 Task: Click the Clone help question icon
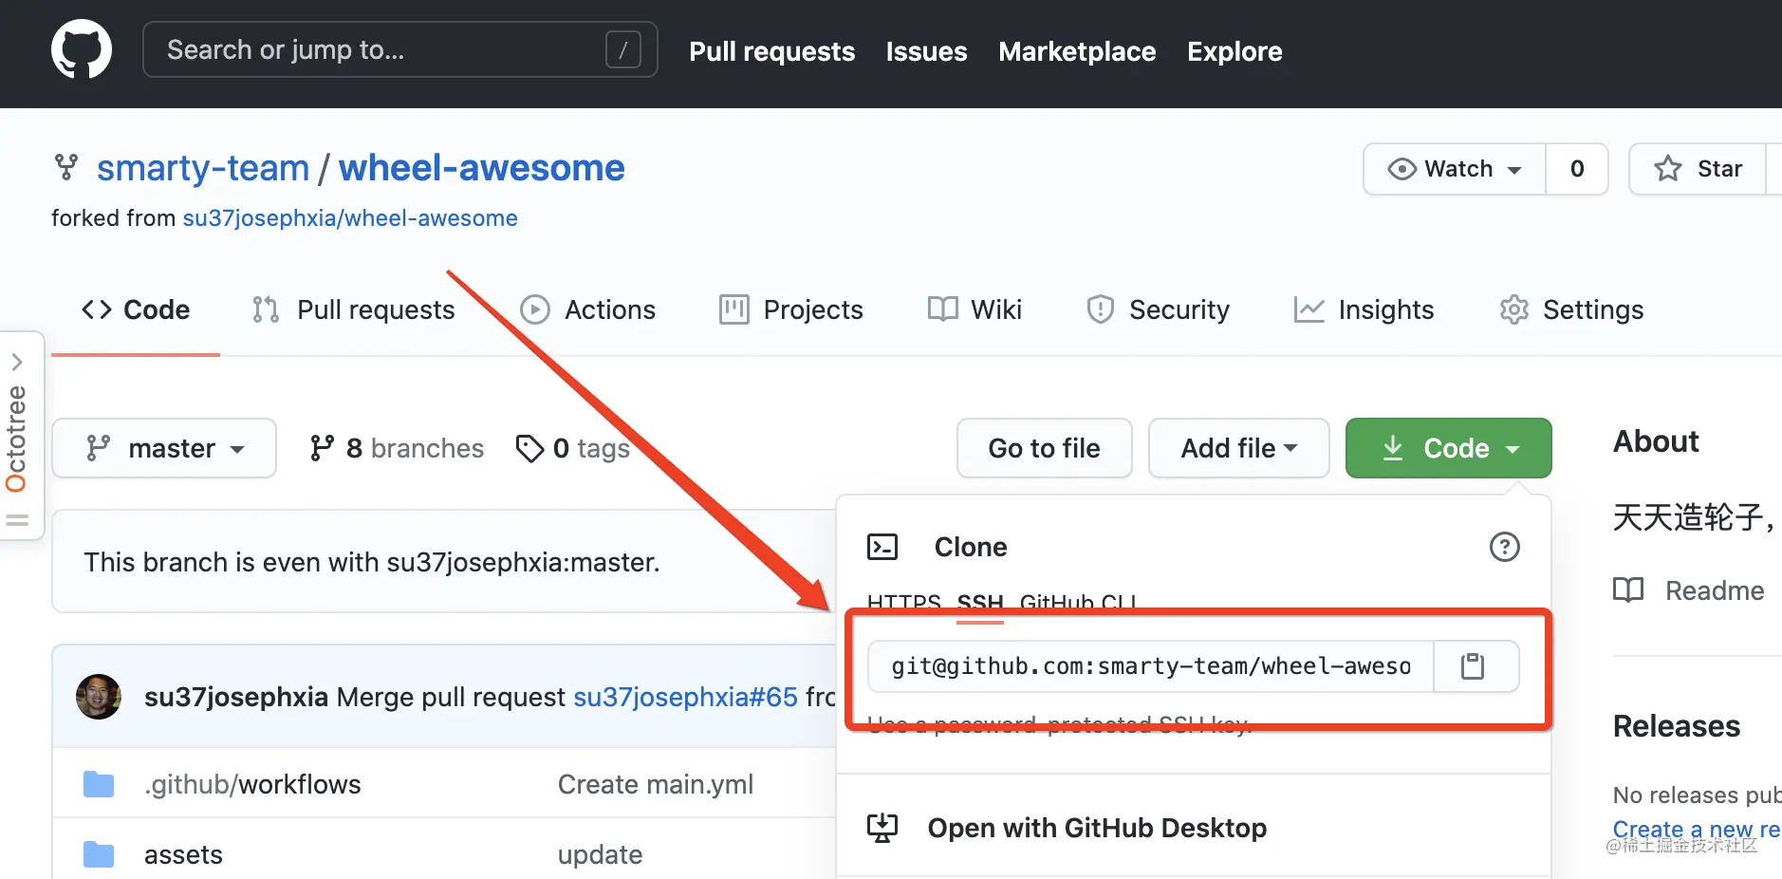tap(1504, 547)
